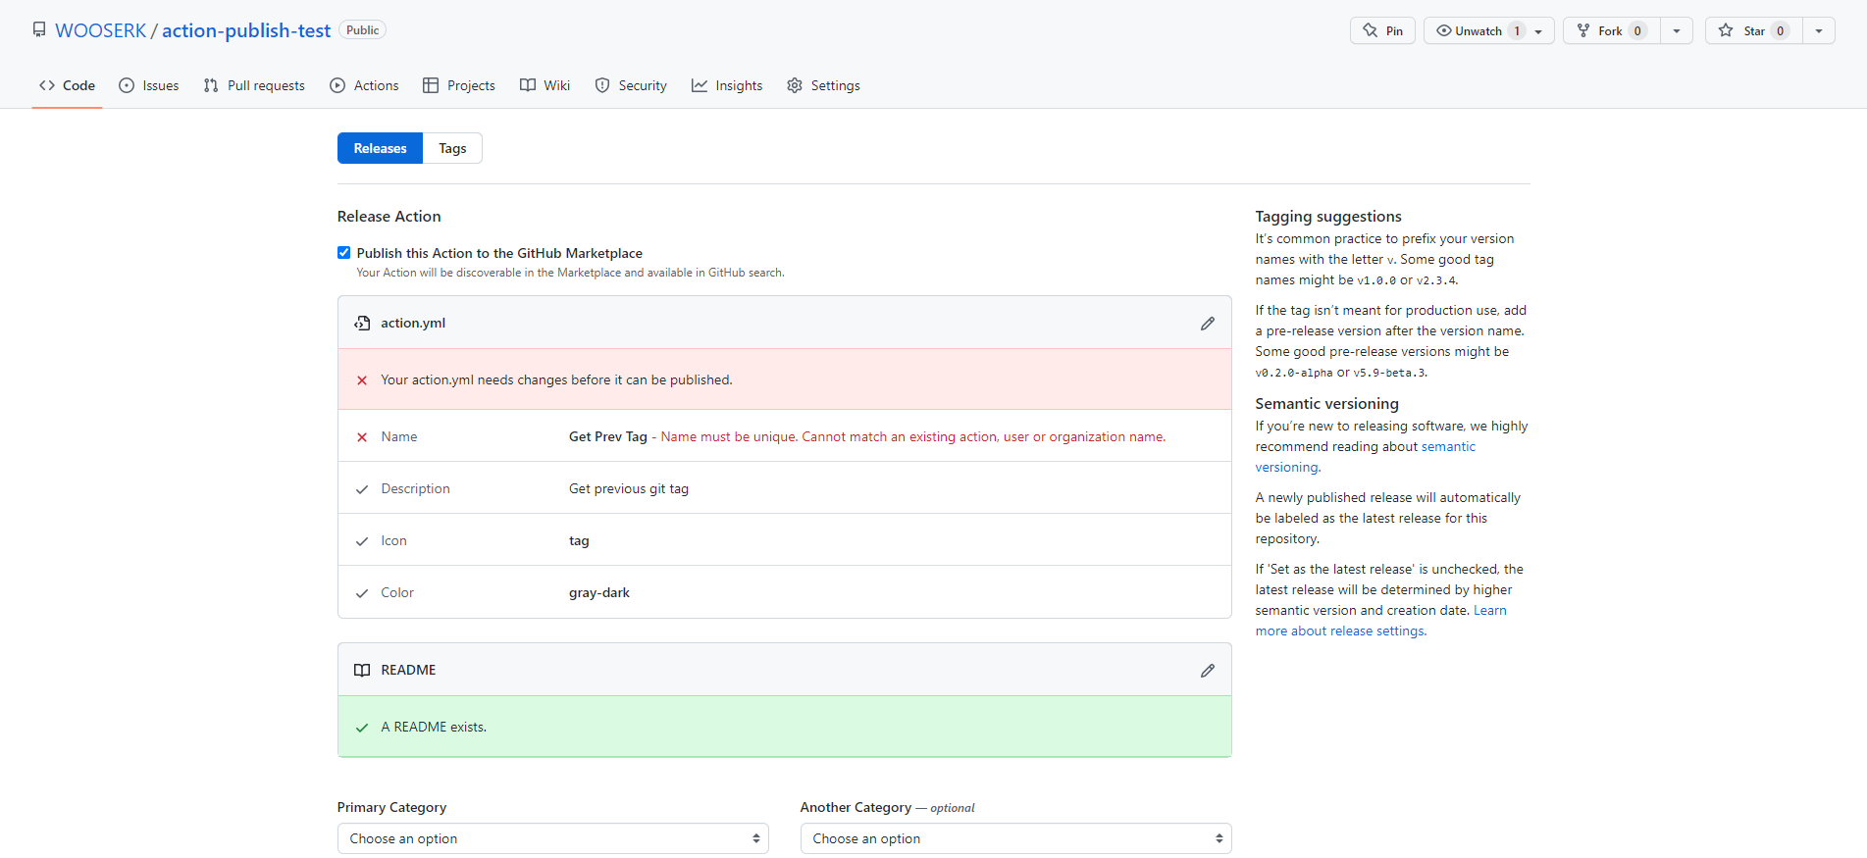Image resolution: width=1867 pixels, height=858 pixels.
Task: Open the Primary Category dropdown
Action: pos(553,838)
